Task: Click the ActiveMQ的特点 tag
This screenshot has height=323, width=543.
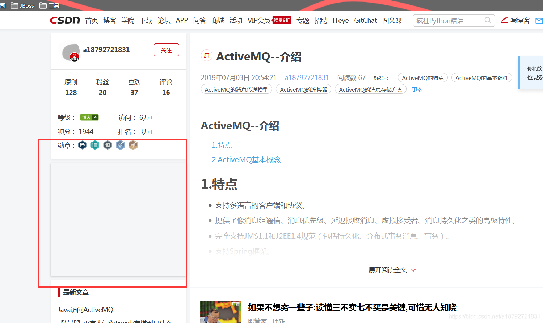Action: coord(423,78)
